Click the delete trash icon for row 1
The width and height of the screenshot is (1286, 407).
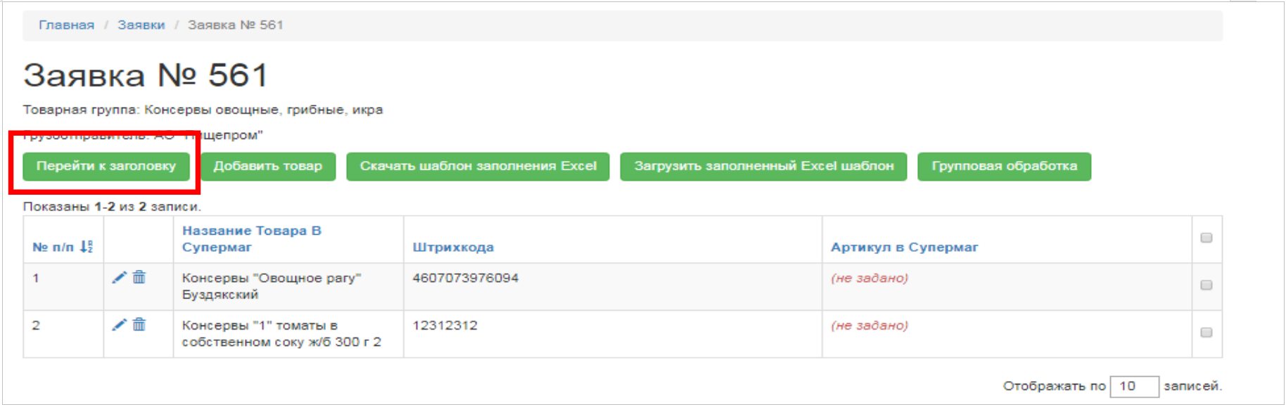pyautogui.click(x=139, y=278)
